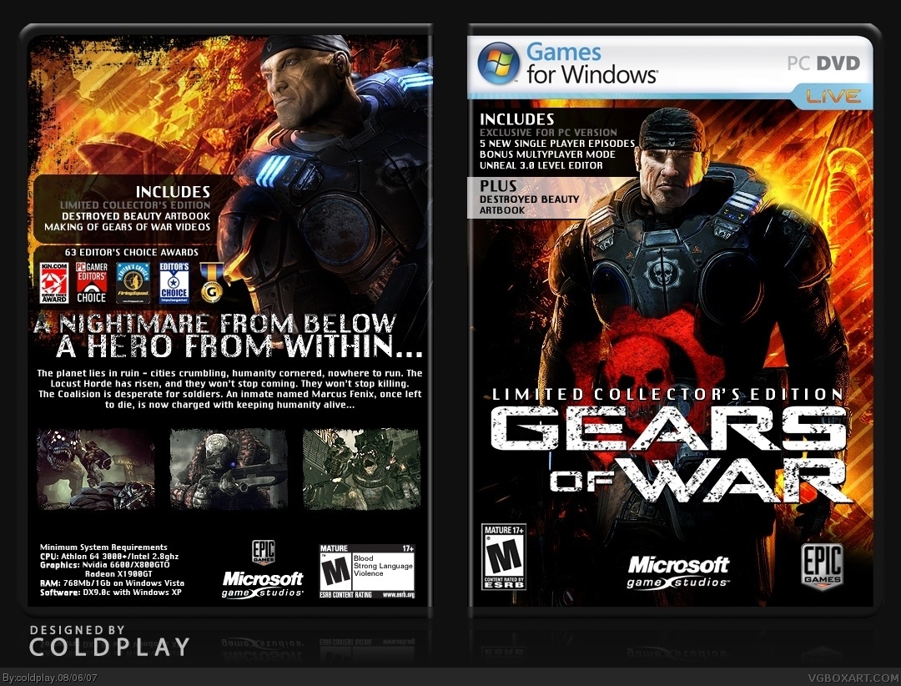
Task: Click the BONUS MULTYPLAYER MODE line
Action: point(547,154)
